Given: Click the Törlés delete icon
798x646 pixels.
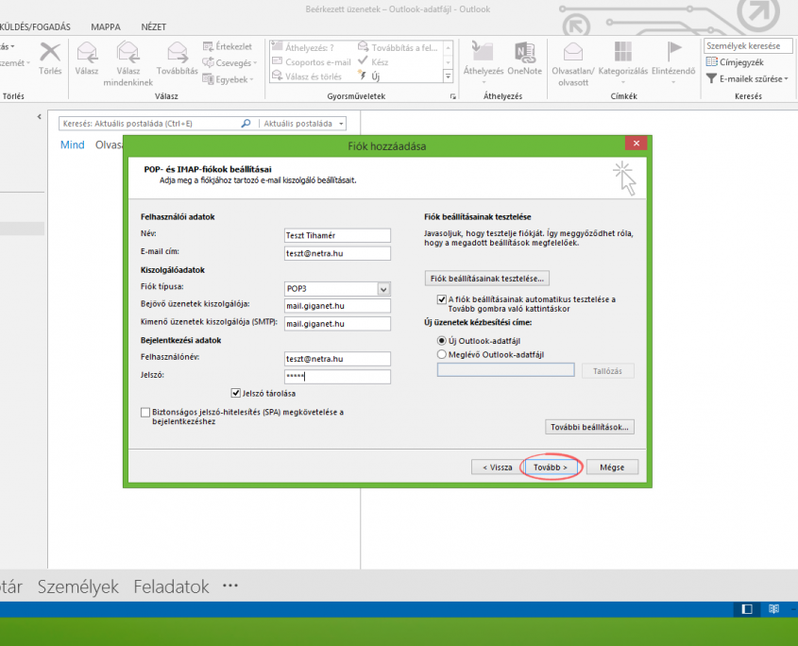Looking at the screenshot, I should pos(49,52).
